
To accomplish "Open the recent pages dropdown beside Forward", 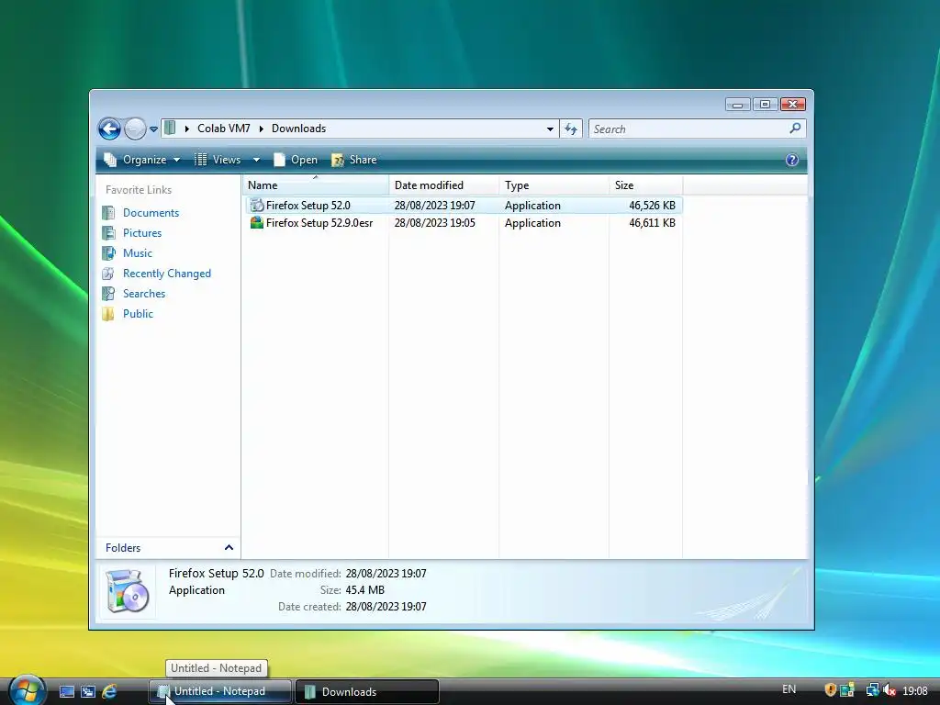I will click(153, 129).
